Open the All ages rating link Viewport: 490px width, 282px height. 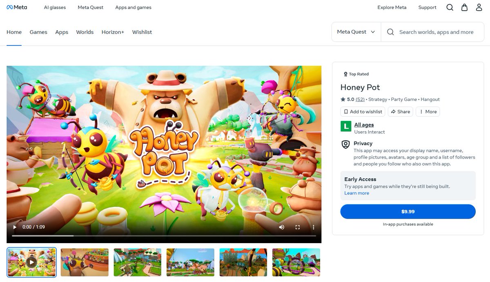pyautogui.click(x=364, y=125)
